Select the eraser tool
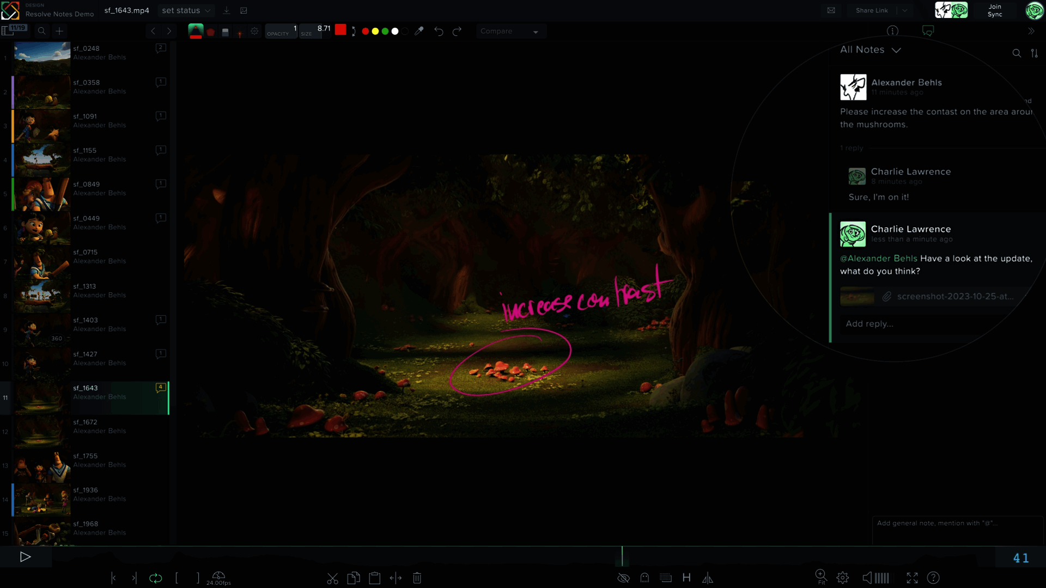 tap(225, 32)
